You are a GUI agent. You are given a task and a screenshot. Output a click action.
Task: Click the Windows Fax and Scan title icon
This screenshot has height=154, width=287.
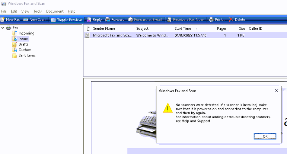point(4,3)
